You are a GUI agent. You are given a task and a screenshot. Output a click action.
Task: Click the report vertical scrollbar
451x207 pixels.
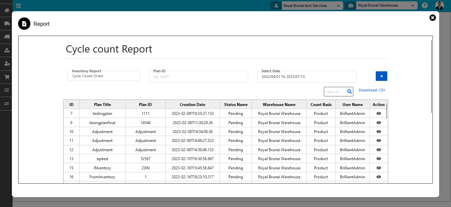click(432, 76)
